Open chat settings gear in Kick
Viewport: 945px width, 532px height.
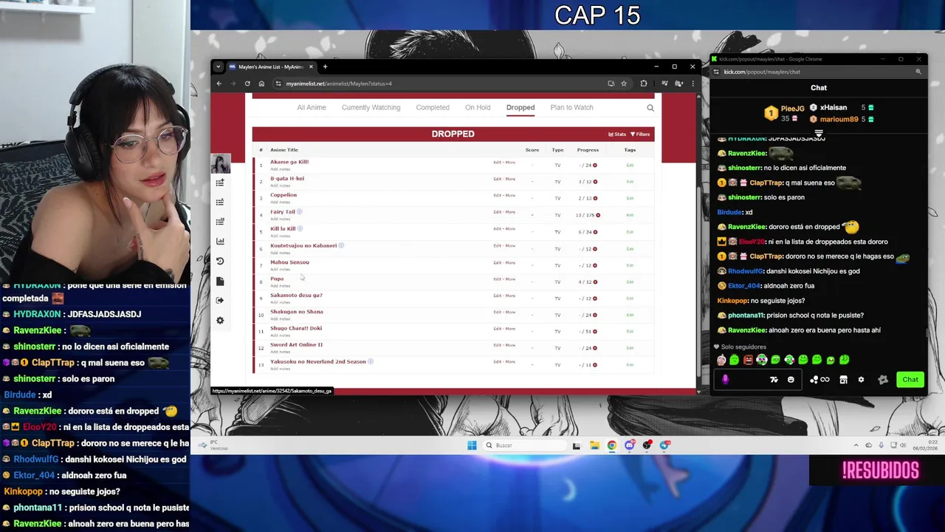[861, 380]
